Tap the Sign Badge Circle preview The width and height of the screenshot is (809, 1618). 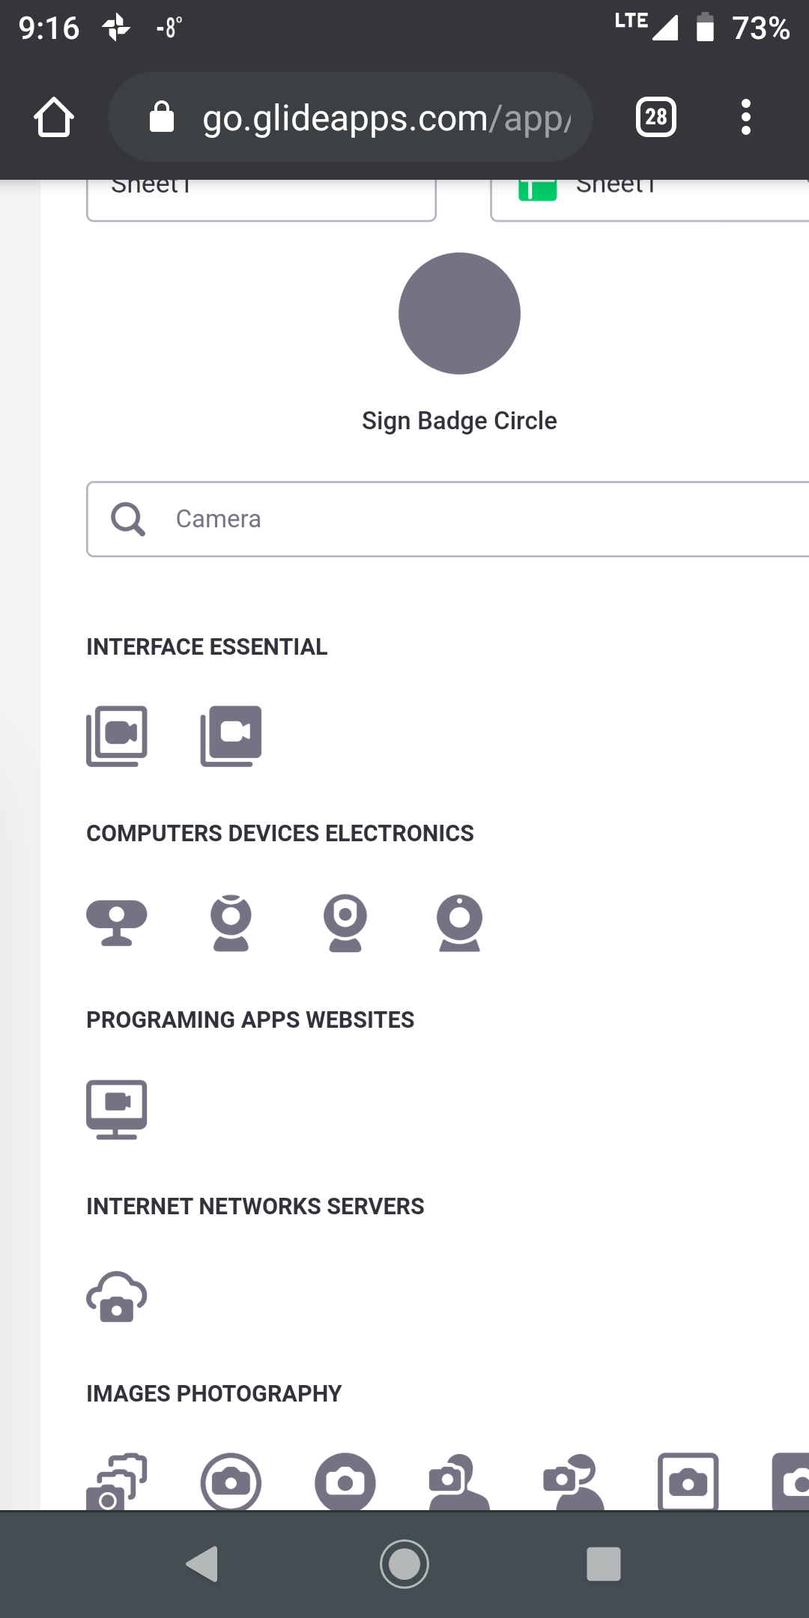coord(459,313)
